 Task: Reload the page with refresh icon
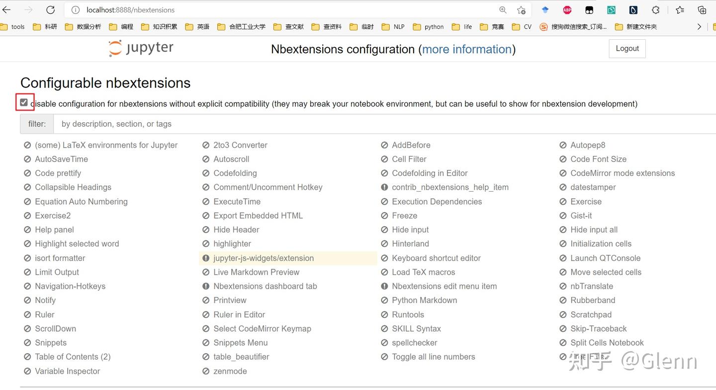50,10
